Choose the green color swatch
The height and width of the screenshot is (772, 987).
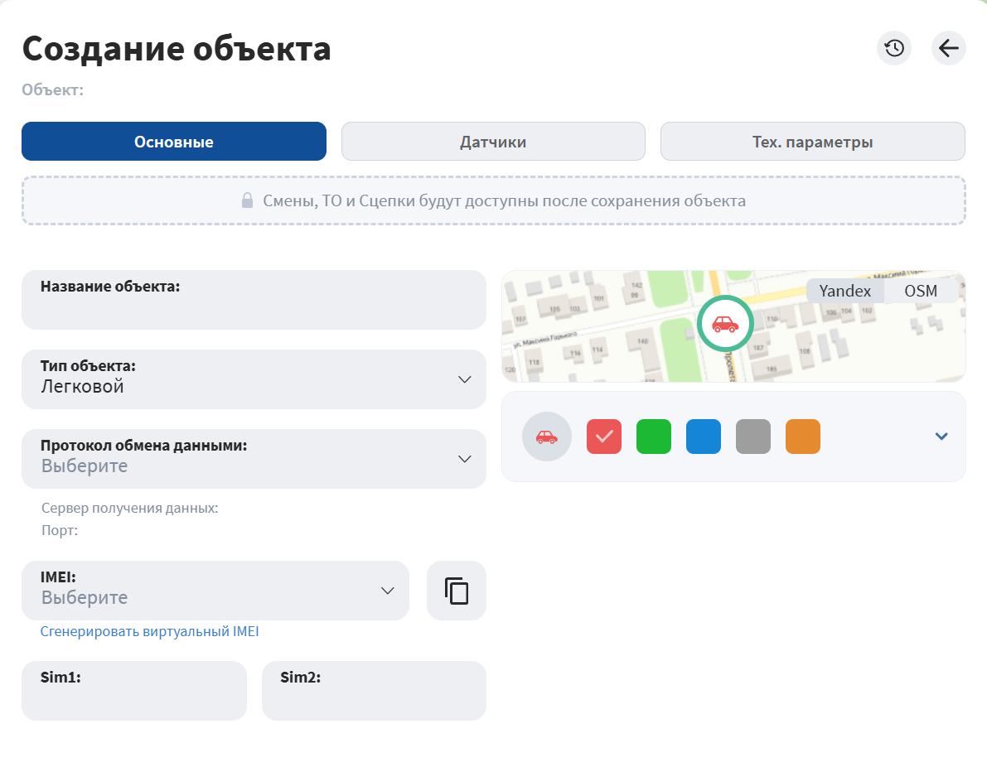pos(654,437)
